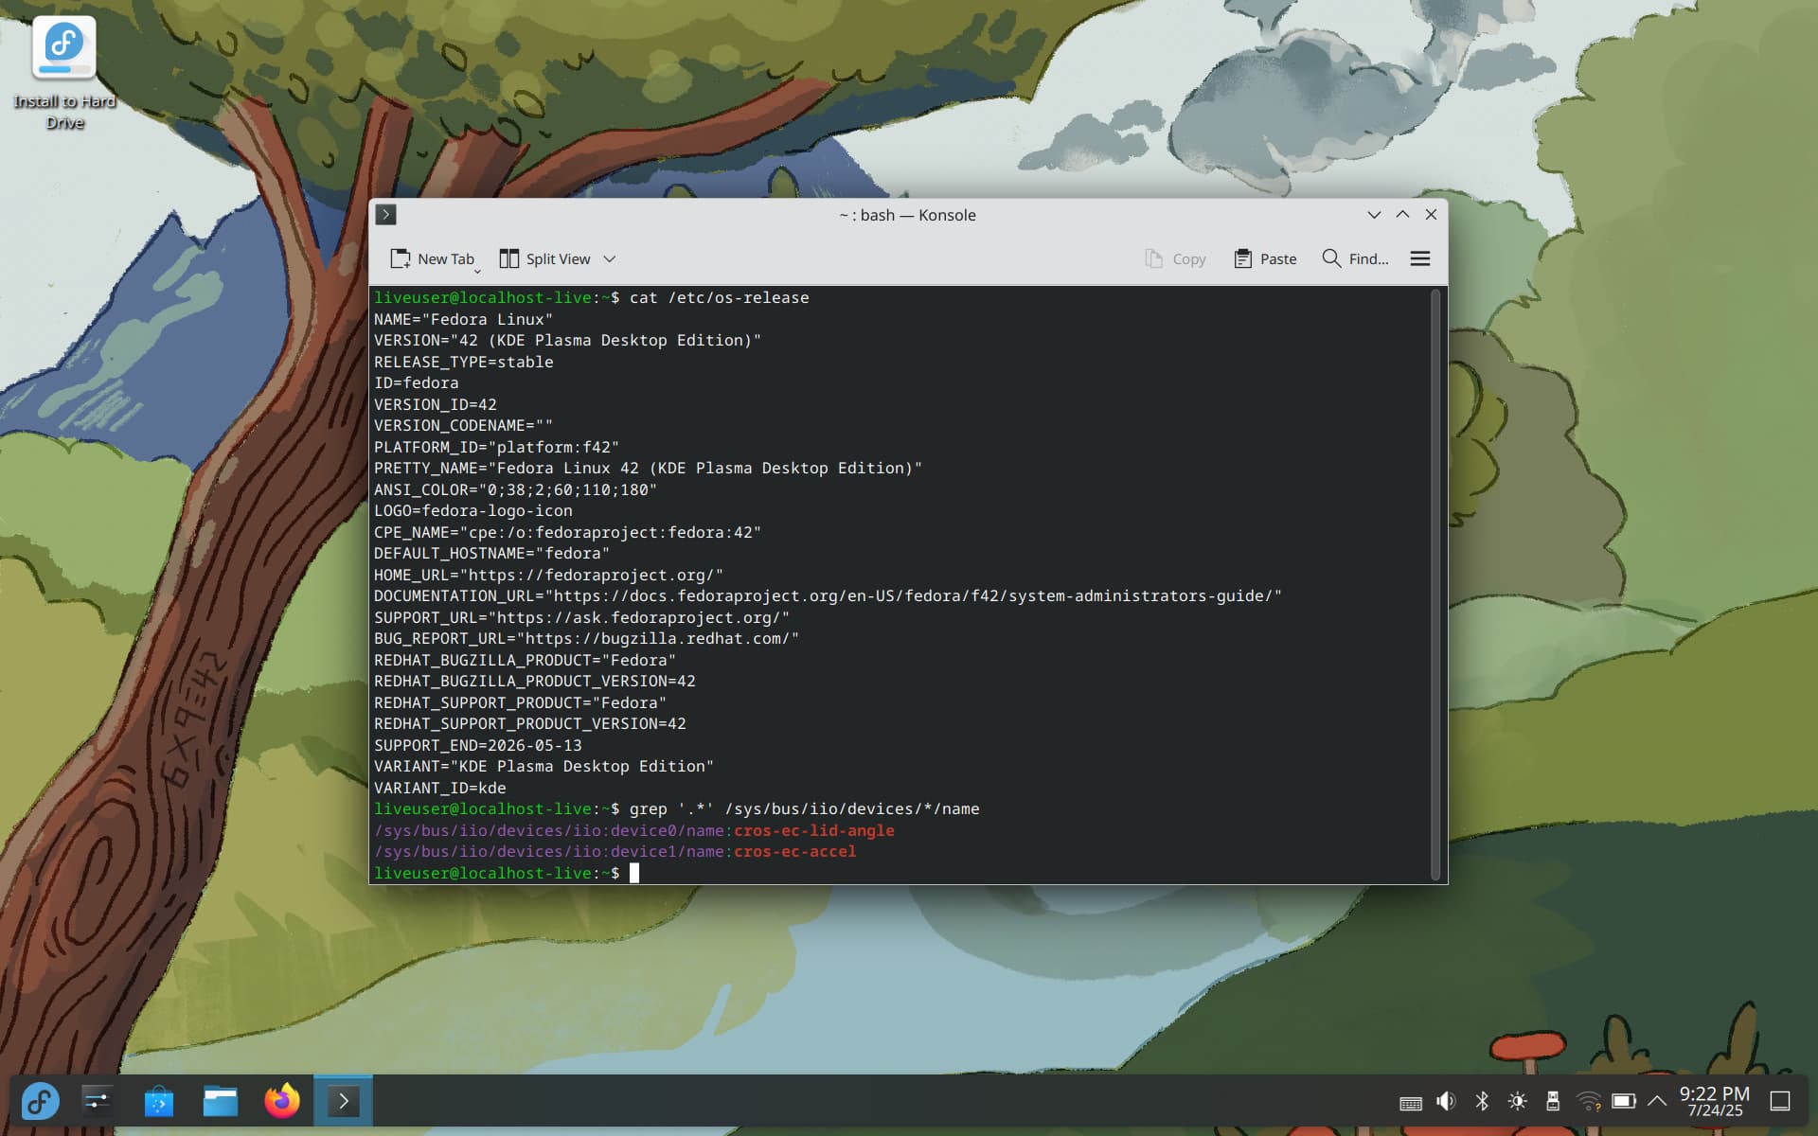Open System Settings from the taskbar

pos(98,1101)
